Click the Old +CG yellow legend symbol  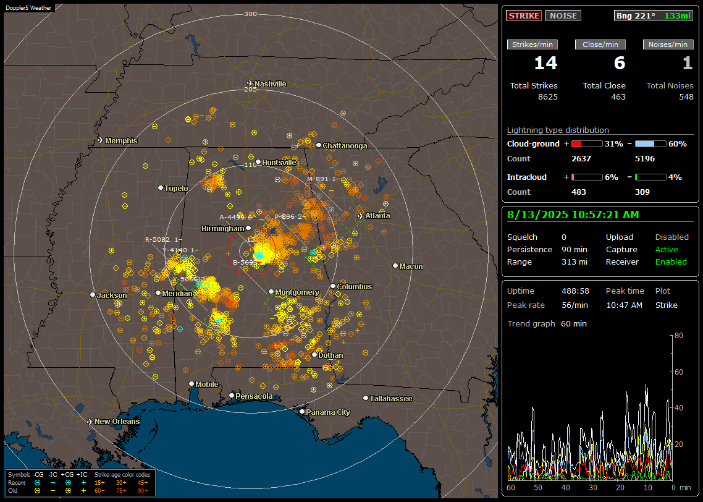(x=68, y=491)
